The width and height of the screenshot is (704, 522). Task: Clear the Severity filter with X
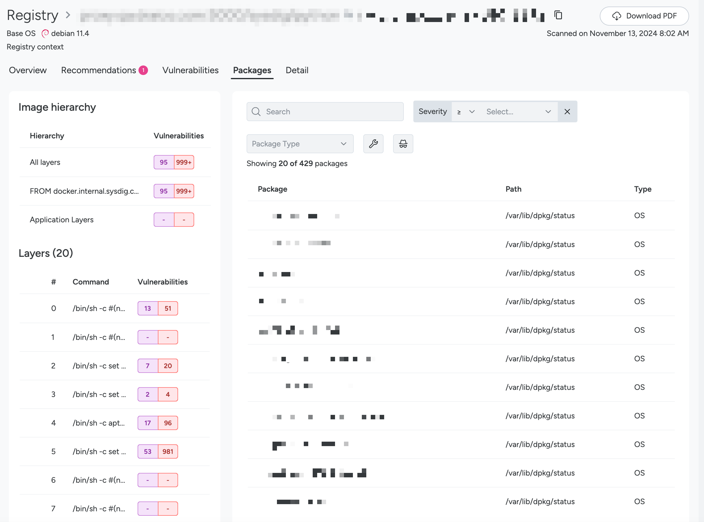[x=567, y=112]
